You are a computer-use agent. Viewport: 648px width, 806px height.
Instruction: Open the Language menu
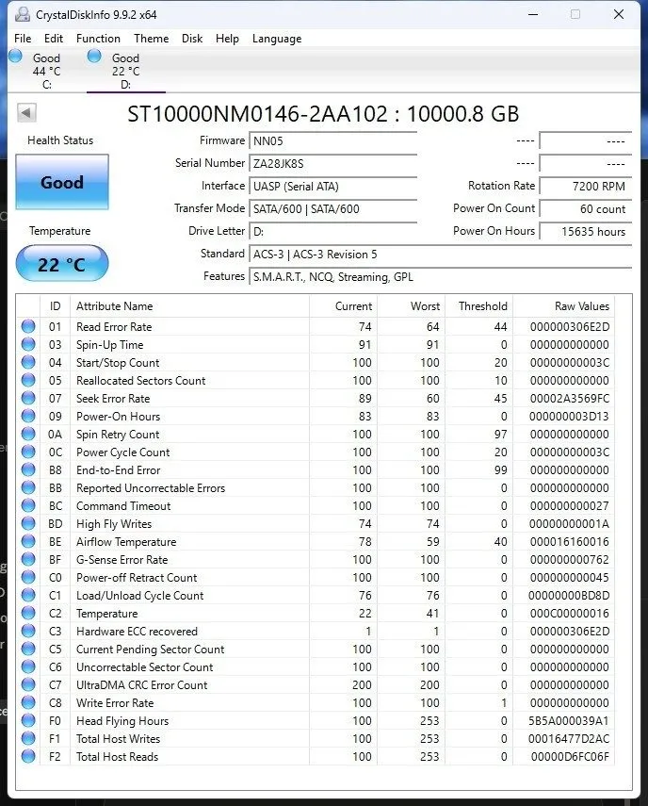pyautogui.click(x=277, y=39)
